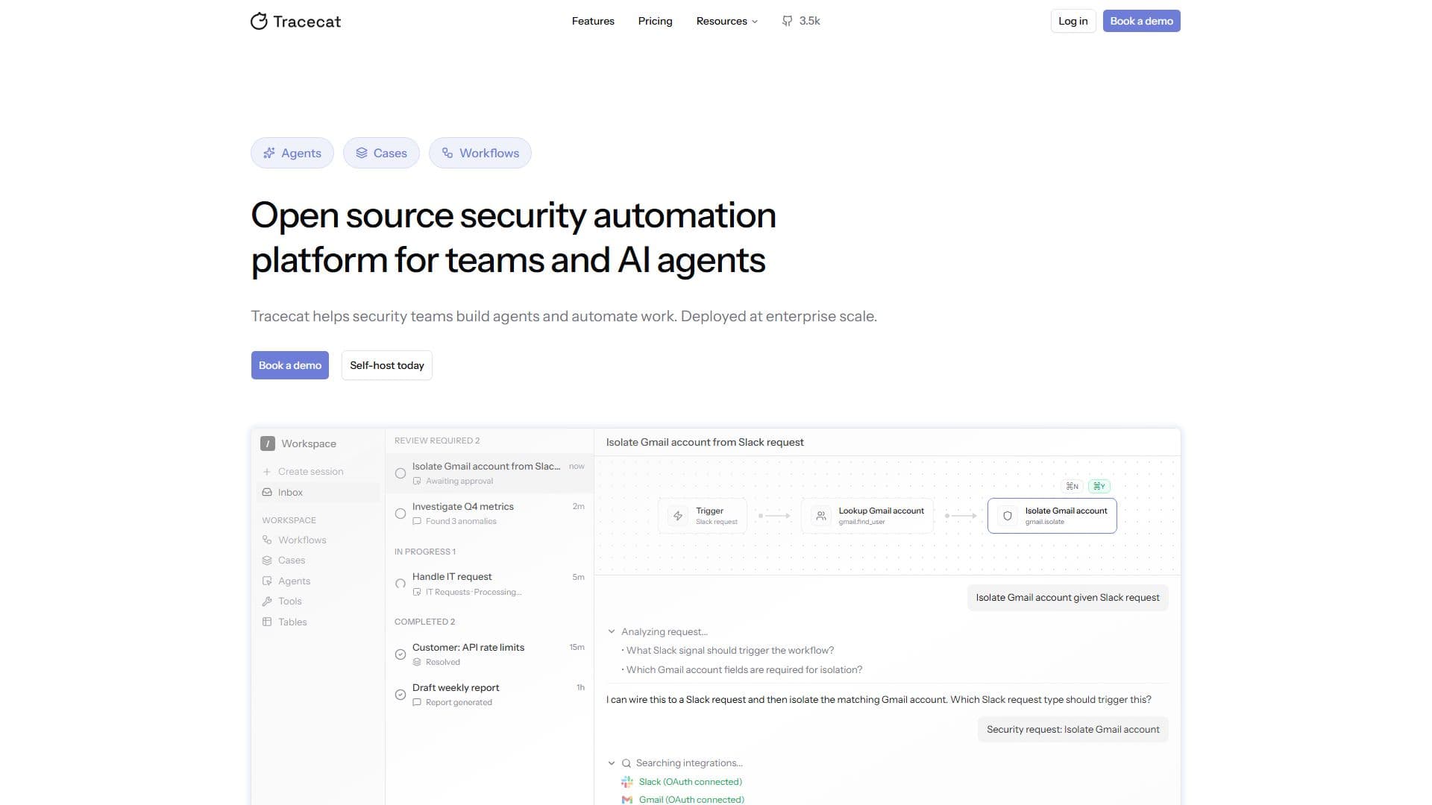Screen dimensions: 1432x805
Task: Click the layers icon on Cases pill
Action: [362, 153]
